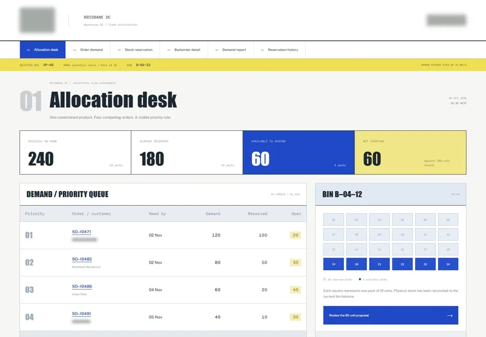Select bin pack square 13
Screen dimensions: 486x337
(334, 249)
